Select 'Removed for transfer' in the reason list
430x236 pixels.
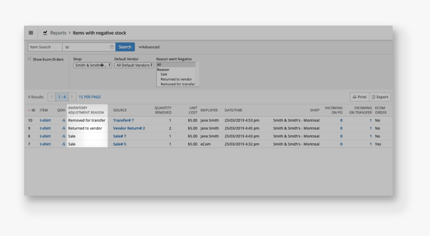(x=177, y=84)
